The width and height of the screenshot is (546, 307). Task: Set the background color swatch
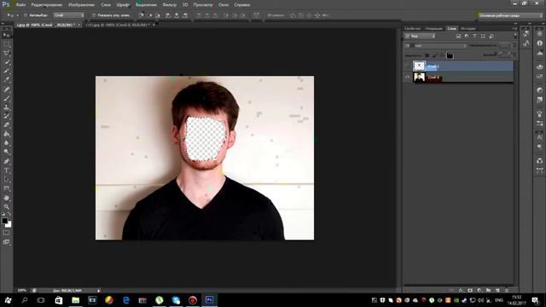pos(9,225)
